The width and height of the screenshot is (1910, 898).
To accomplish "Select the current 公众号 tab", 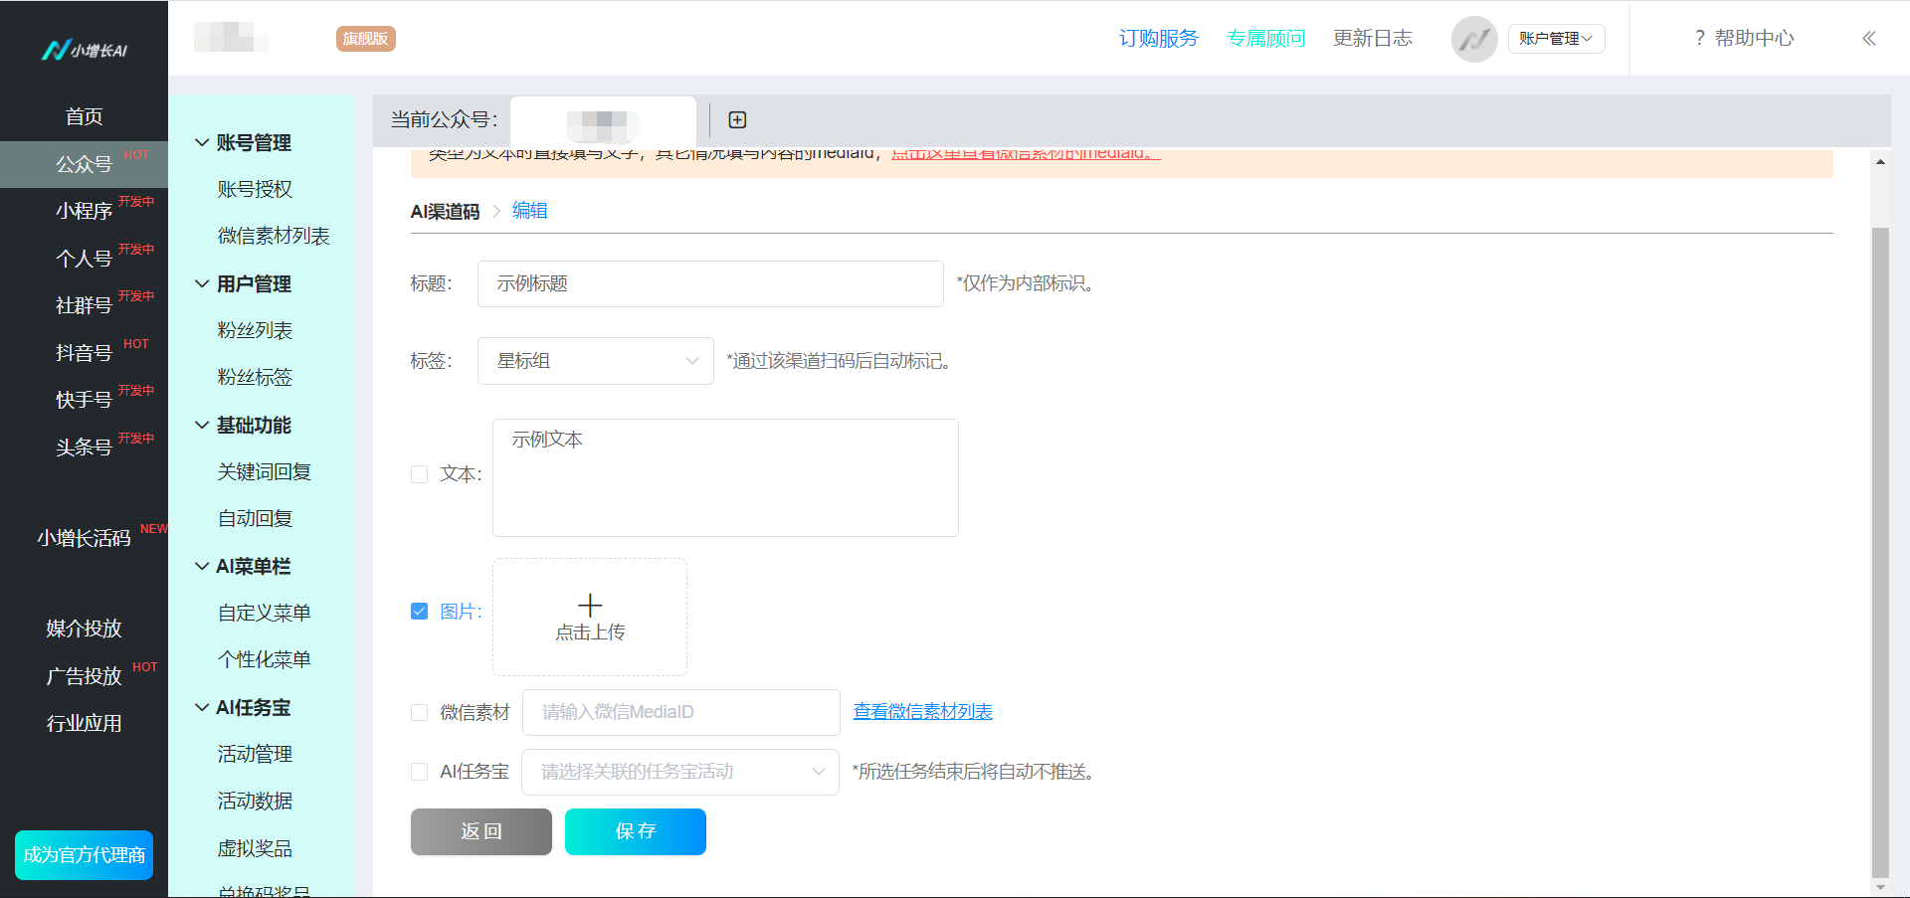I will click(x=603, y=121).
